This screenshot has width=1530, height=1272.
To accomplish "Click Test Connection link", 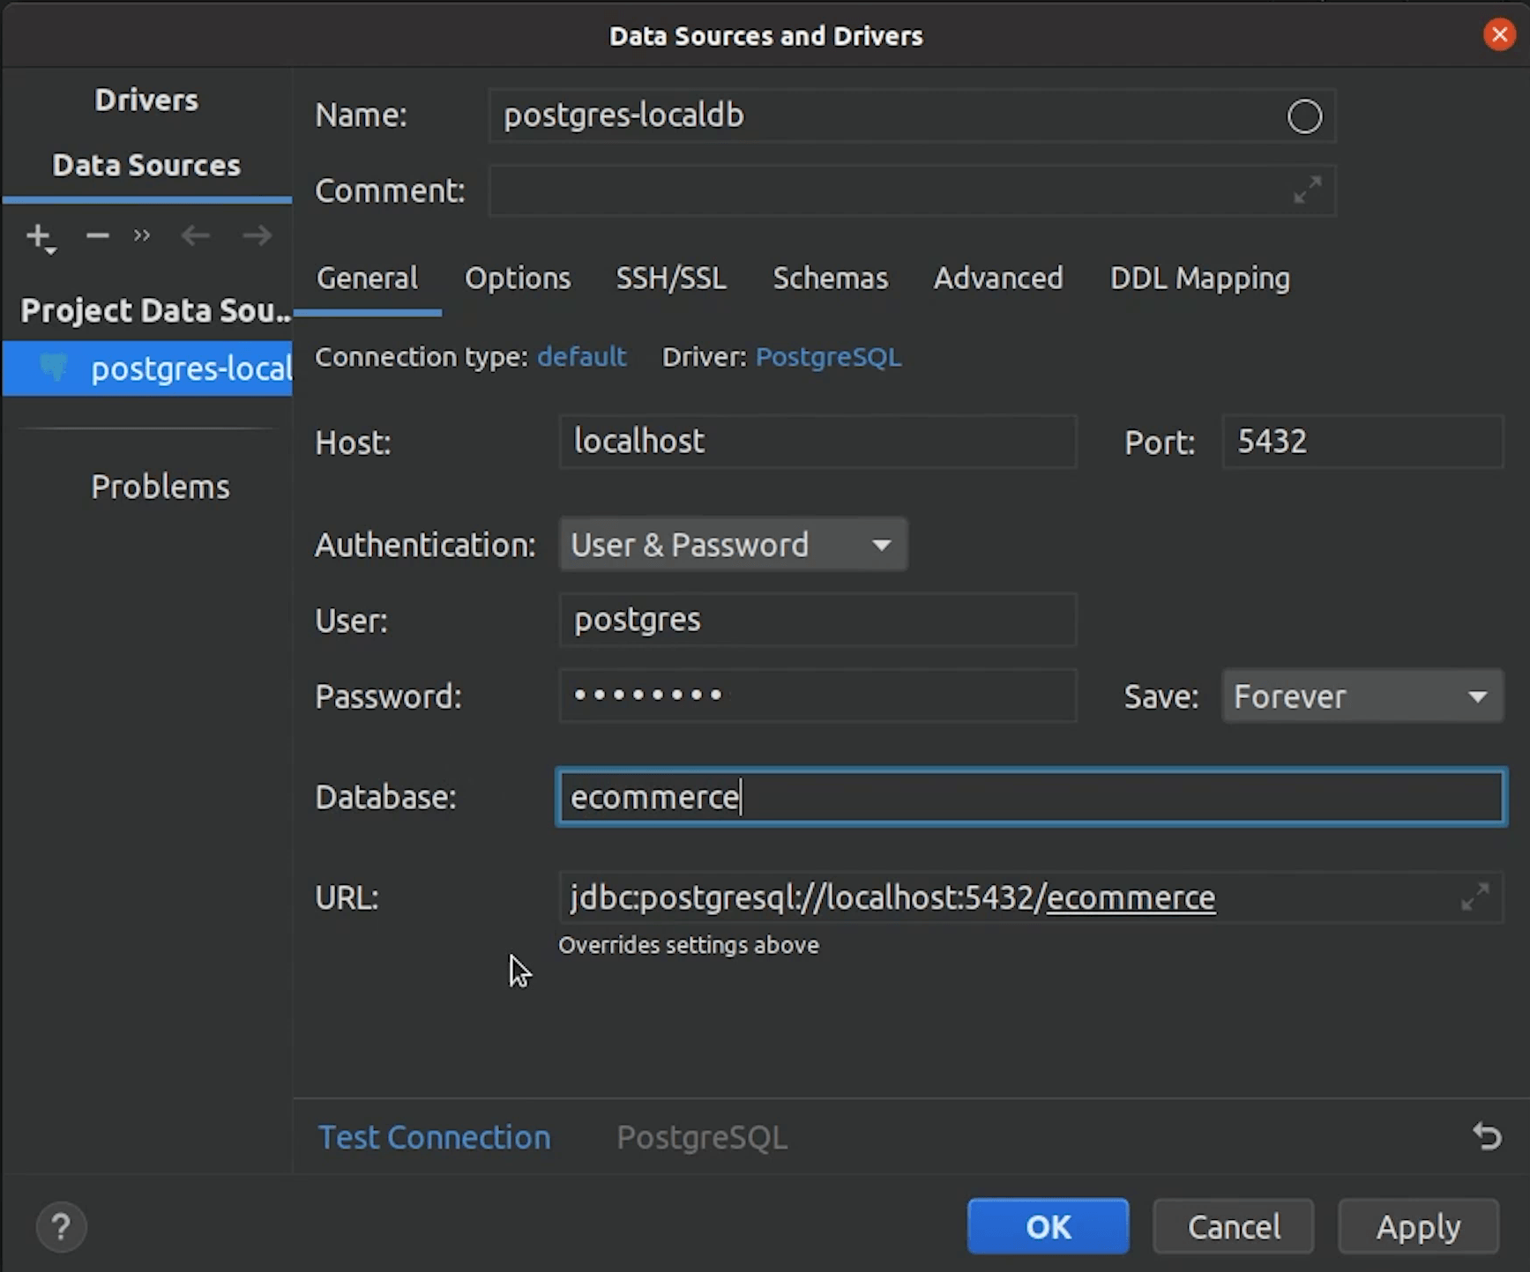I will coord(434,1137).
